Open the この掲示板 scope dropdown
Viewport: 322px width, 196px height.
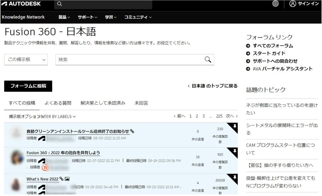(26, 60)
